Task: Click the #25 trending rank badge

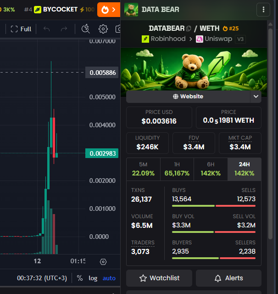Action: click(x=231, y=28)
